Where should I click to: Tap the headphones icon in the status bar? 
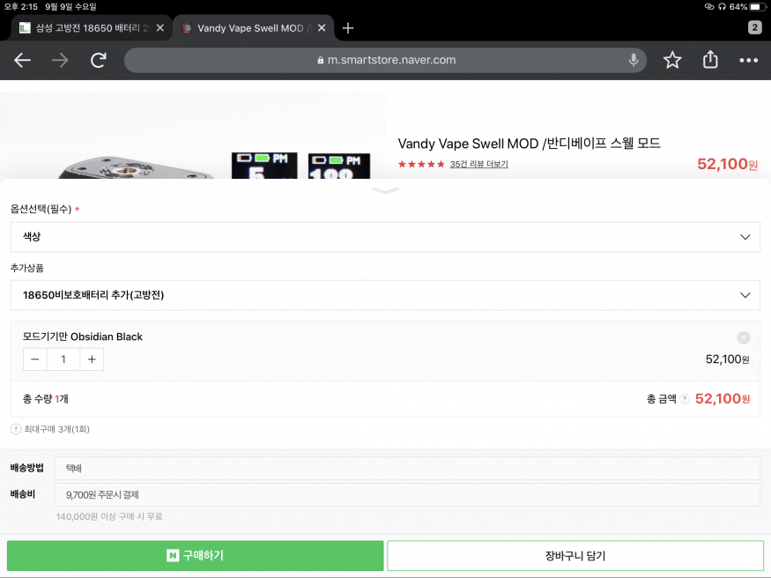(x=722, y=6)
